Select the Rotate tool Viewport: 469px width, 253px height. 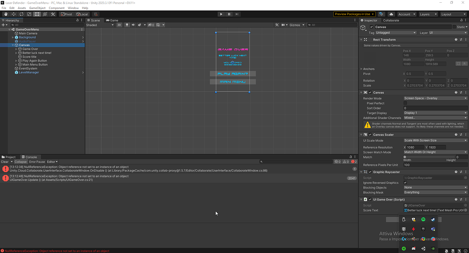[x=21, y=14]
